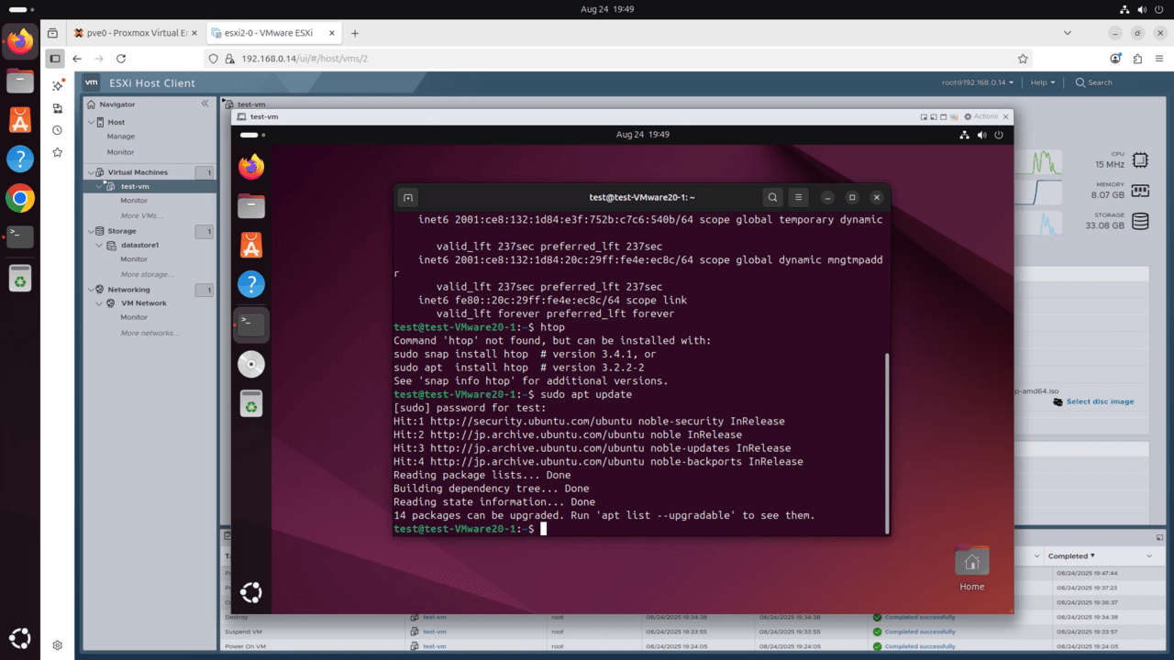This screenshot has height=660, width=1174.
Task: Open Trash in the test-vm dock
Action: pos(251,402)
